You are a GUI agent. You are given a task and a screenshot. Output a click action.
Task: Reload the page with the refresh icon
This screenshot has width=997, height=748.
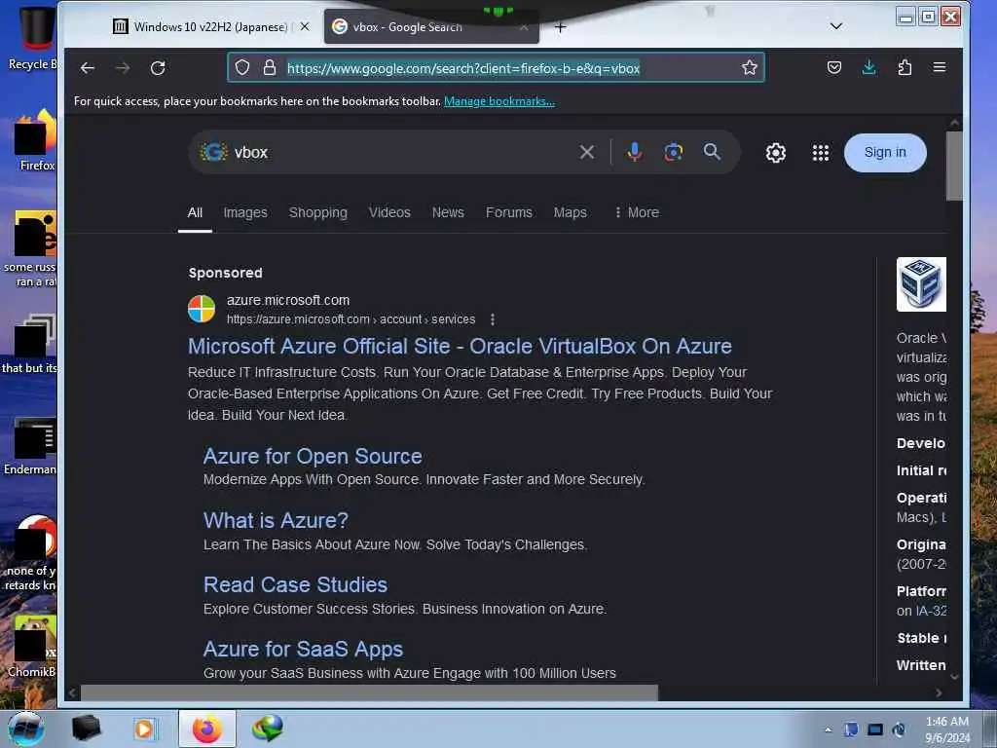tap(158, 68)
